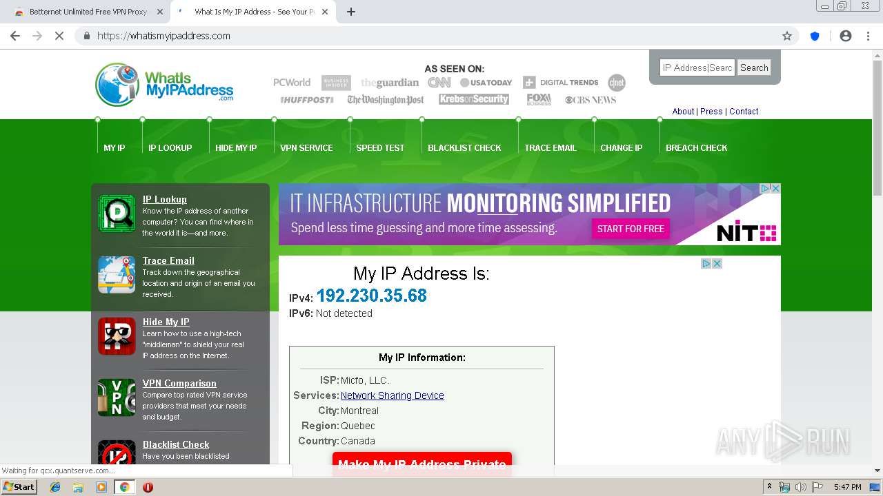Click the WhatIsMyIPAddress globe logo

point(164,85)
